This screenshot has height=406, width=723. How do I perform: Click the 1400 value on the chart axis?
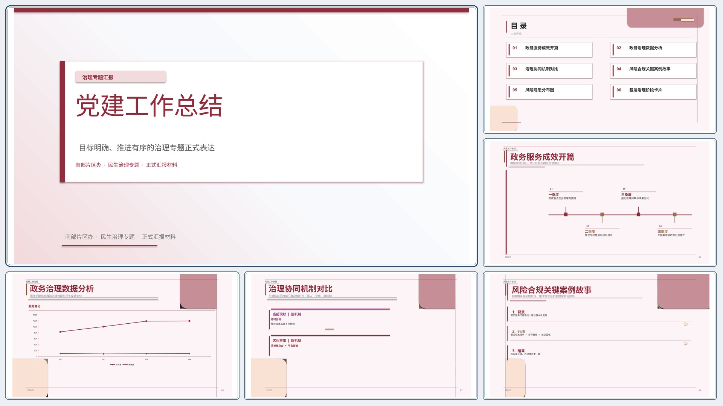pos(35,315)
